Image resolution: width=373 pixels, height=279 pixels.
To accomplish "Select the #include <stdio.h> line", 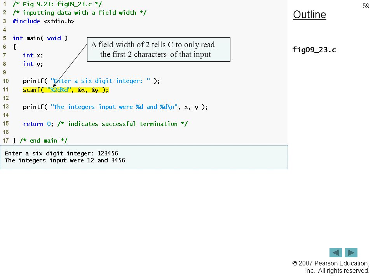I will (x=43, y=21).
